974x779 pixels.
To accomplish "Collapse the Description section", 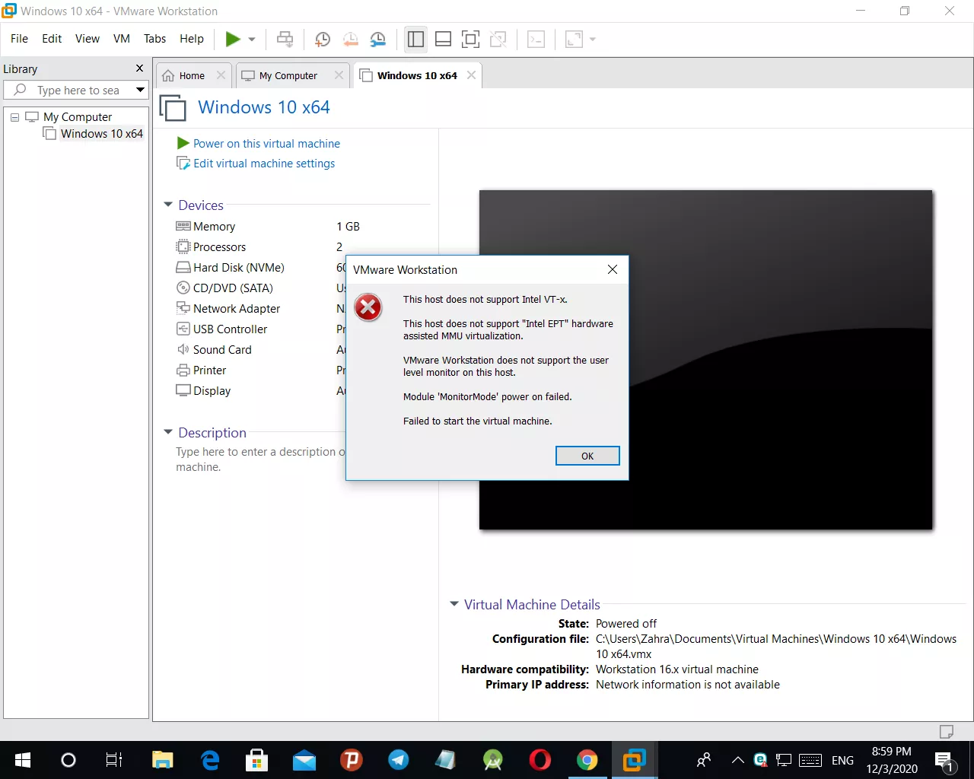I will click(x=168, y=432).
